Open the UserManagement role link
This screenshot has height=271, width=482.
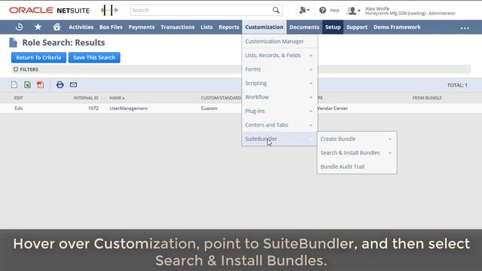(129, 108)
